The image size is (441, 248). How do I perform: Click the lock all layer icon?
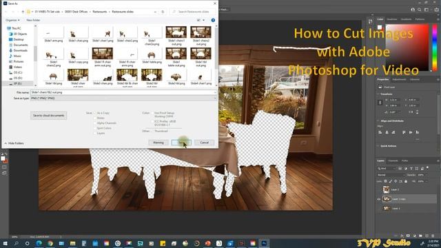[406, 181]
